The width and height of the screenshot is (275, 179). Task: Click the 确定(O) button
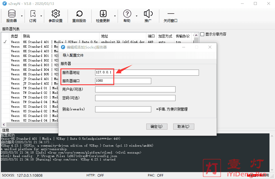pyautogui.click(x=157, y=126)
